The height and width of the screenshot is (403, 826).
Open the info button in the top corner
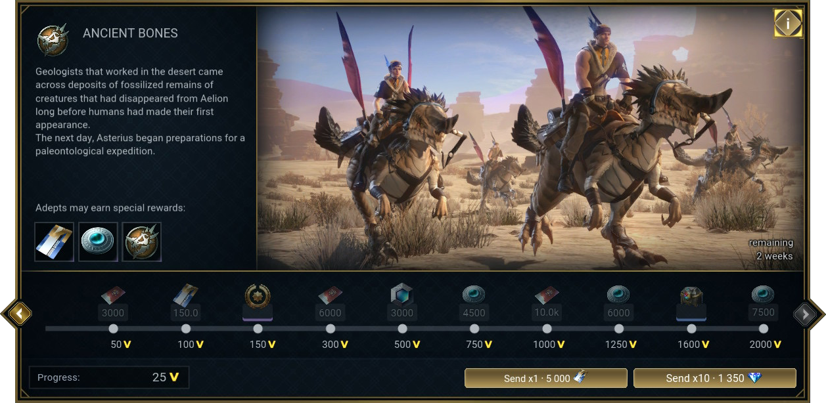787,24
